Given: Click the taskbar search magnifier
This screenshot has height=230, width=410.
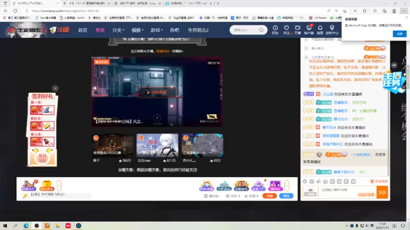Looking at the screenshot, I should click(x=15, y=226).
